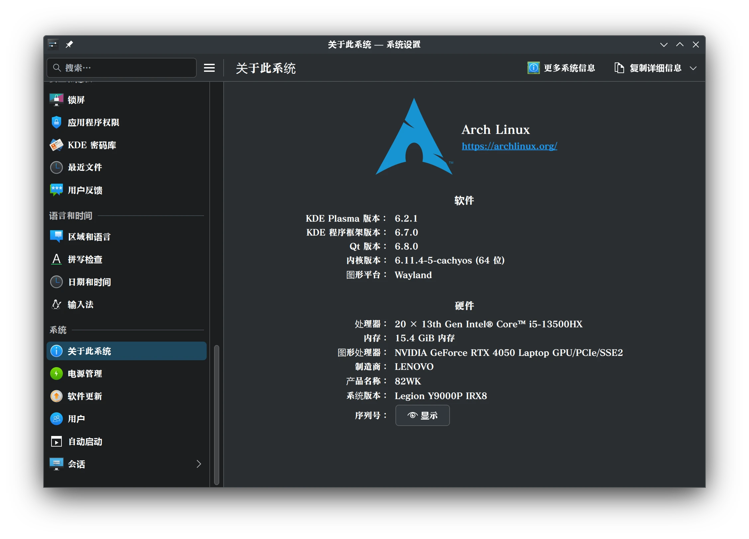Open Application Permissions (应用程序权限)

(x=93, y=122)
